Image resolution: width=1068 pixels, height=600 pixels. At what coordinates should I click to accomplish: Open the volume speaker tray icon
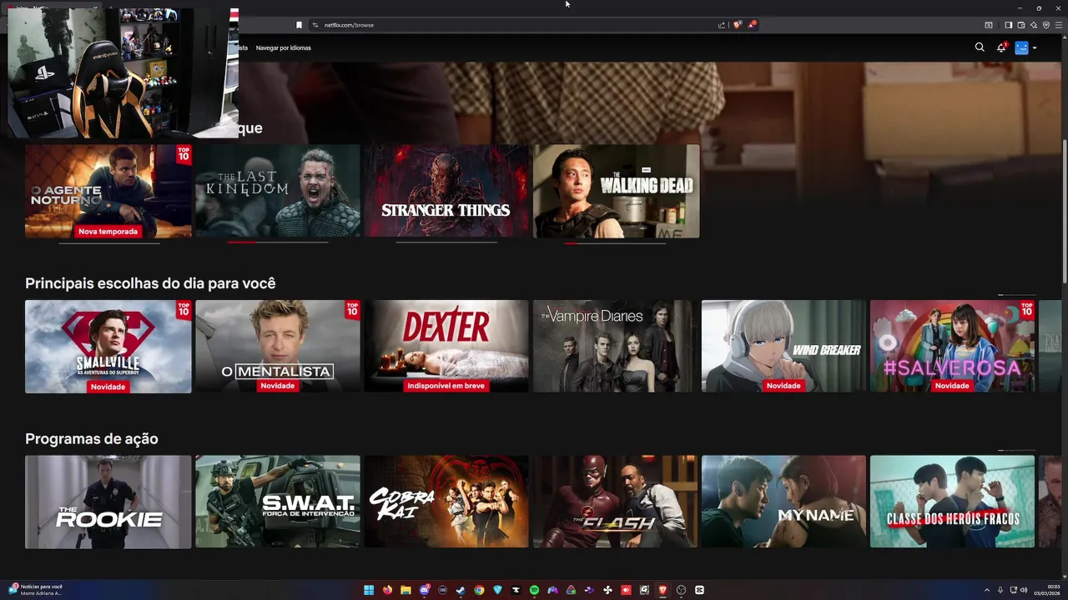pyautogui.click(x=1024, y=590)
